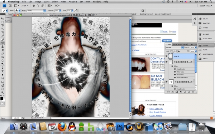Image resolution: width=215 pixels, height=134 pixels.
Task: Open the Filter menu
Action: pyautogui.click(x=63, y=2)
